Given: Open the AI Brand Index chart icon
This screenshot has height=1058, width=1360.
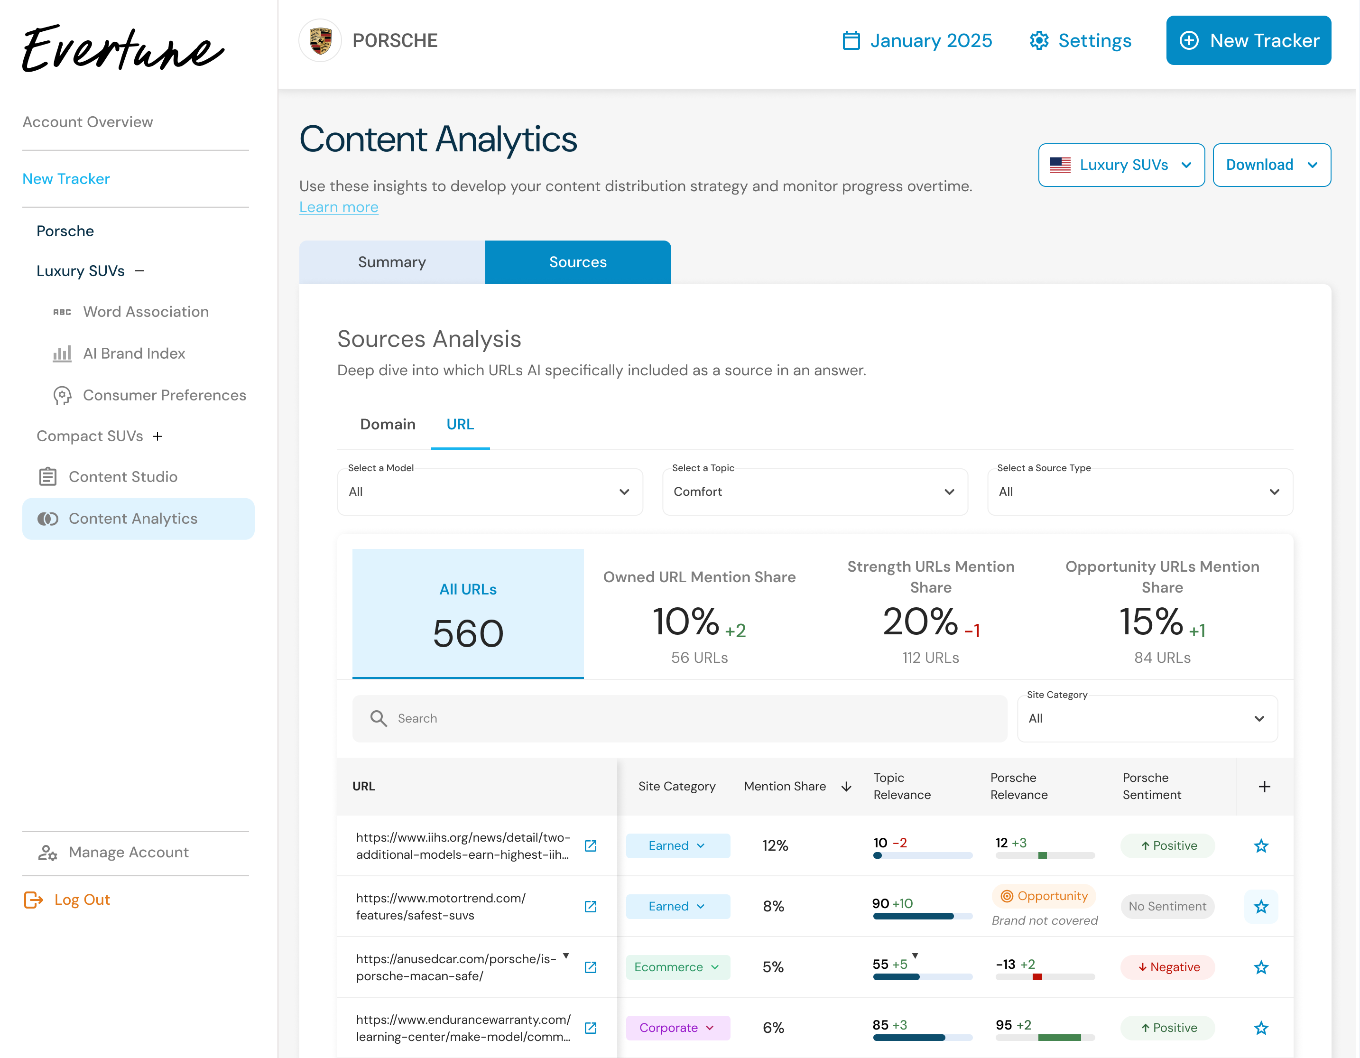Looking at the screenshot, I should pos(62,354).
